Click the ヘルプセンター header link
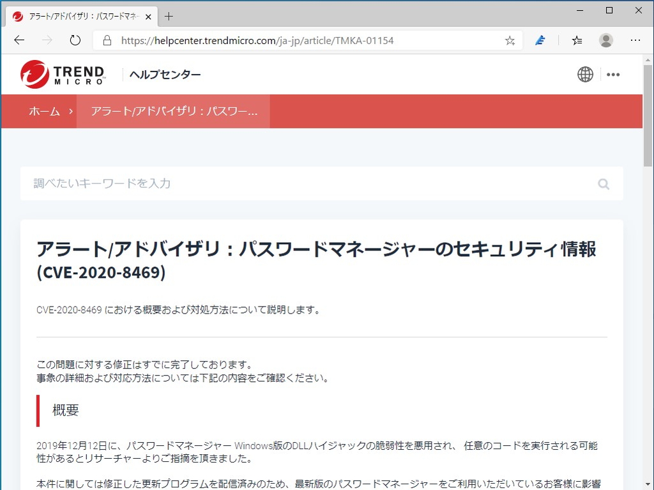Screen dimensions: 654x490 164,74
